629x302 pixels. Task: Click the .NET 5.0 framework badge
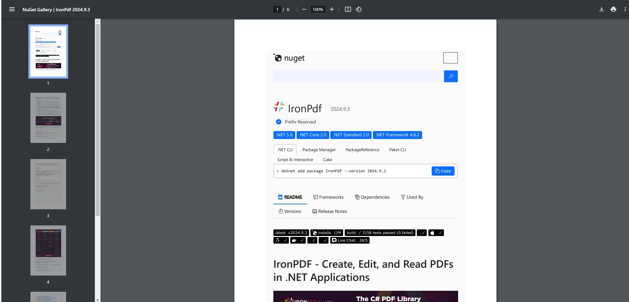(x=284, y=135)
